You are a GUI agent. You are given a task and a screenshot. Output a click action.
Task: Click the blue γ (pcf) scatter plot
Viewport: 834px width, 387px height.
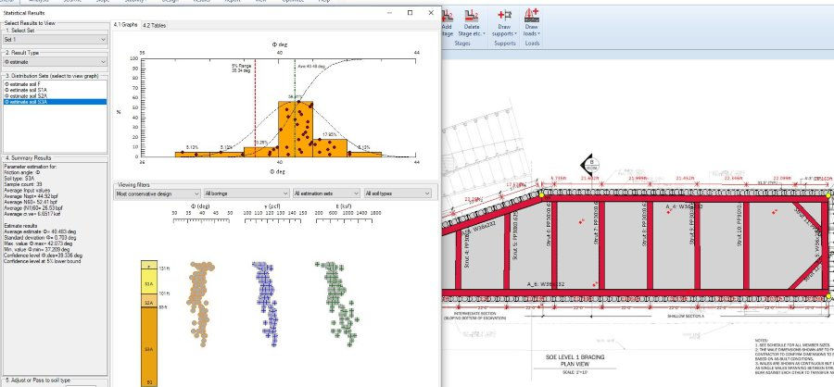coord(265,303)
